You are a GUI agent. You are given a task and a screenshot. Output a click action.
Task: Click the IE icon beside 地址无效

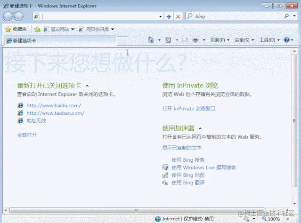coord(20,120)
